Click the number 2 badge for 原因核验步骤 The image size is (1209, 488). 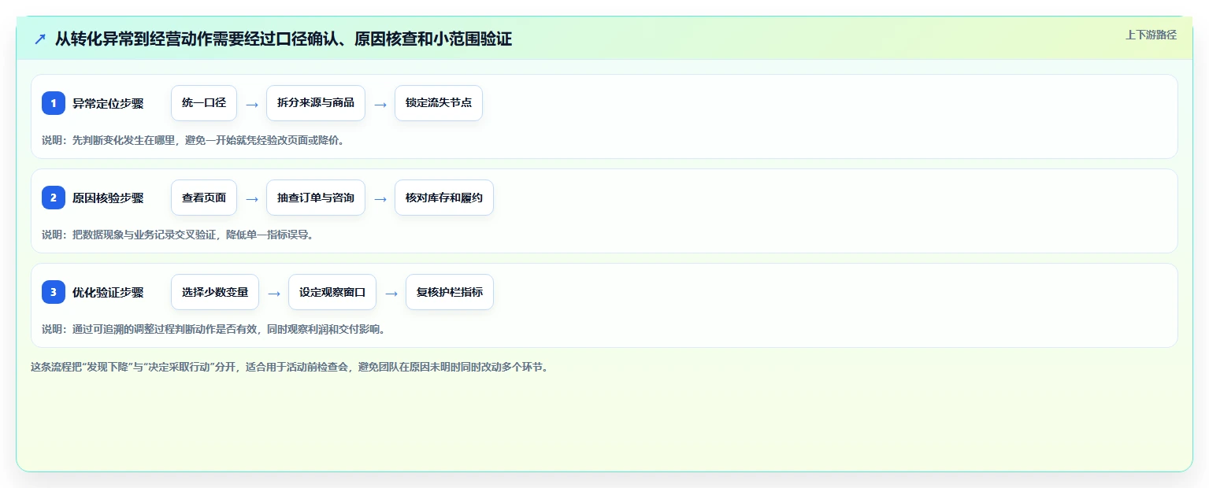coord(54,198)
